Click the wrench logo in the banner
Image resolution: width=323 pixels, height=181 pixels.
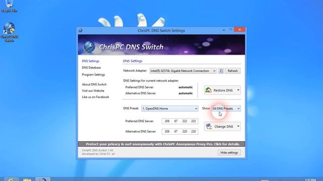(x=89, y=46)
